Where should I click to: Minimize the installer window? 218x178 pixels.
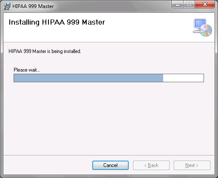pos(178,5)
